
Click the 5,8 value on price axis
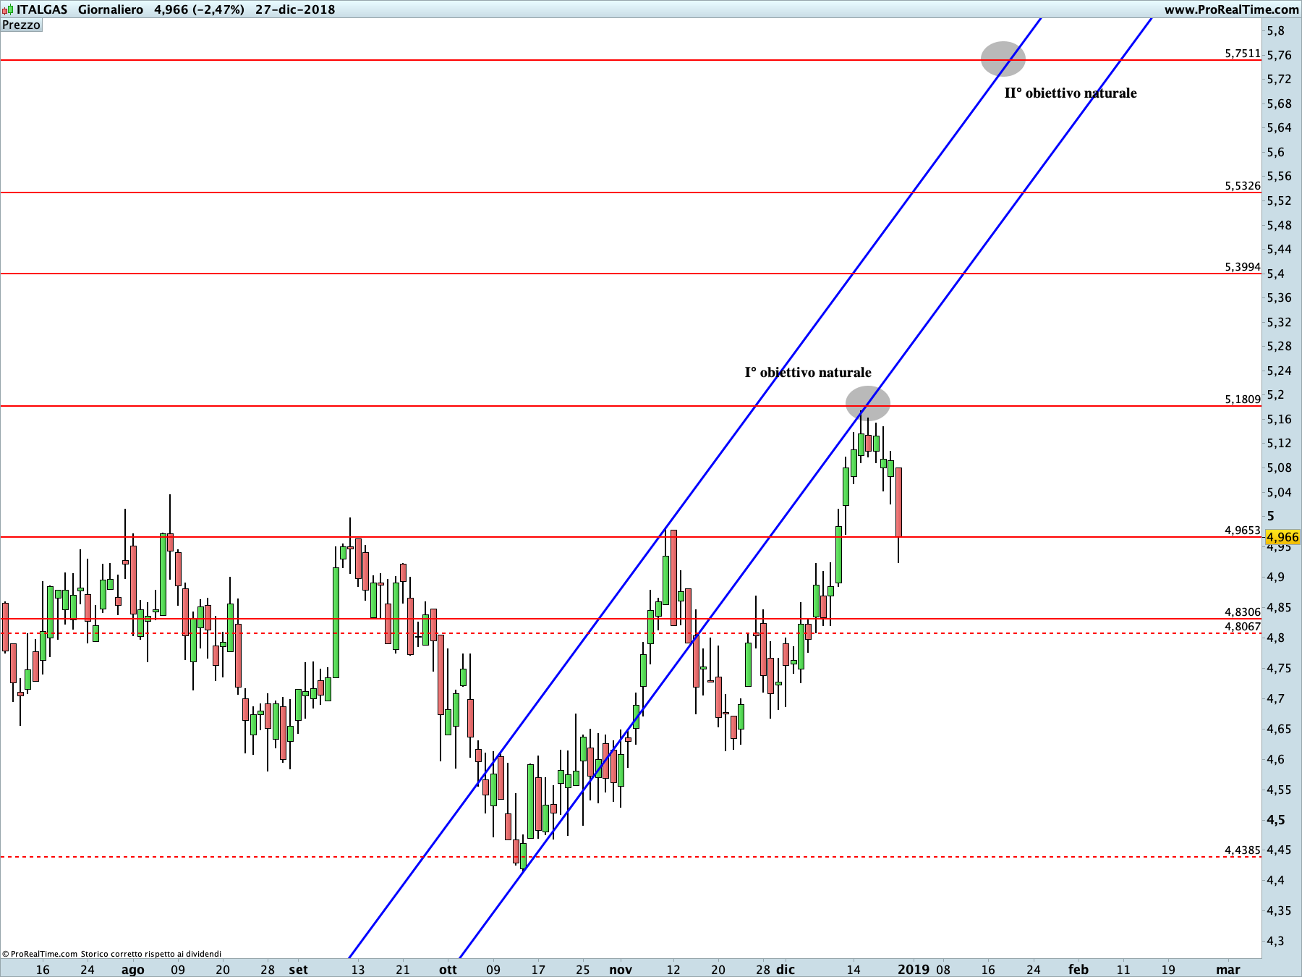click(x=1276, y=30)
